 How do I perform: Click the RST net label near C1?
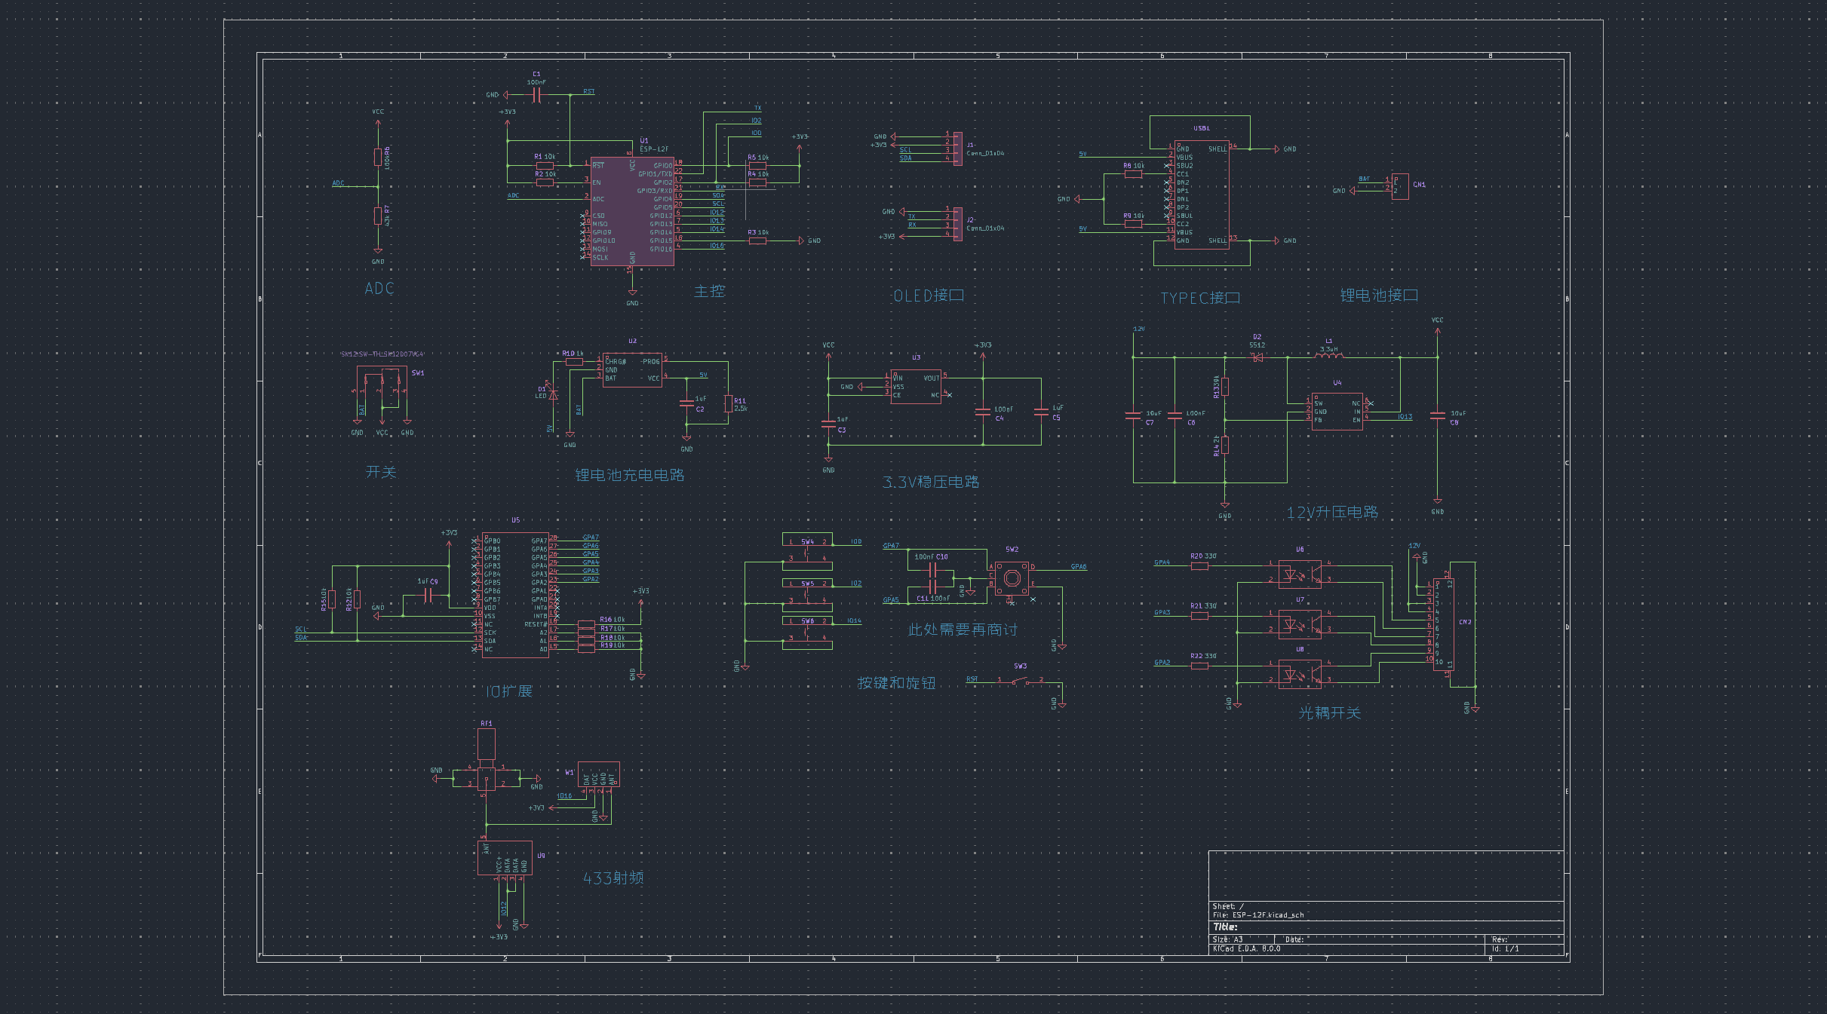point(589,92)
